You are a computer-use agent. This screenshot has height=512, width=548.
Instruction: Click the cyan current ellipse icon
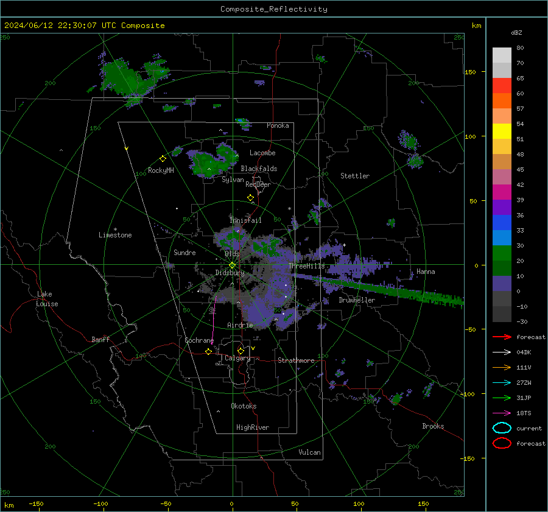coord(502,428)
